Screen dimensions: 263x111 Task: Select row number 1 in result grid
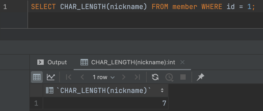[36, 103]
